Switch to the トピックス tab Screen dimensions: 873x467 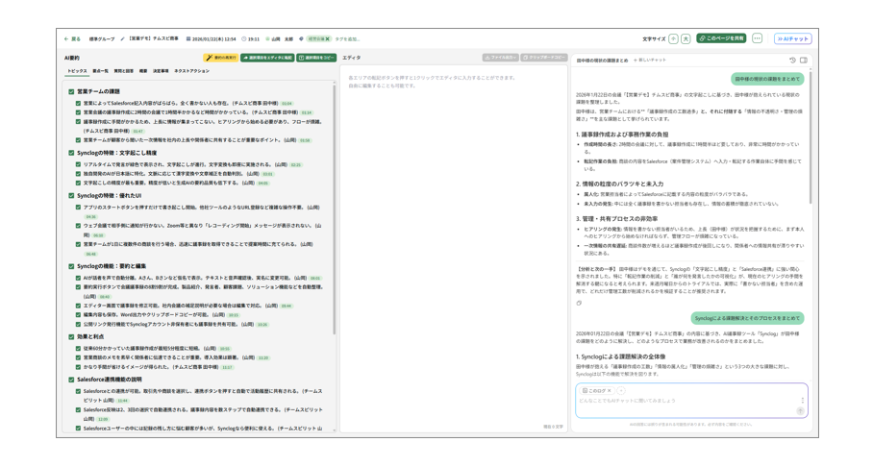(77, 71)
